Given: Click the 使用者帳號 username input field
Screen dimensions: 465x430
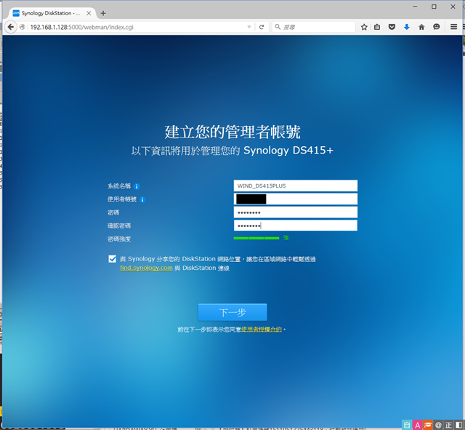Looking at the screenshot, I should tap(296, 199).
